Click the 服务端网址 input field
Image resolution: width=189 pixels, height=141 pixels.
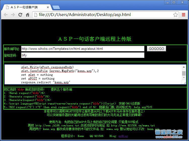(x=83, y=49)
